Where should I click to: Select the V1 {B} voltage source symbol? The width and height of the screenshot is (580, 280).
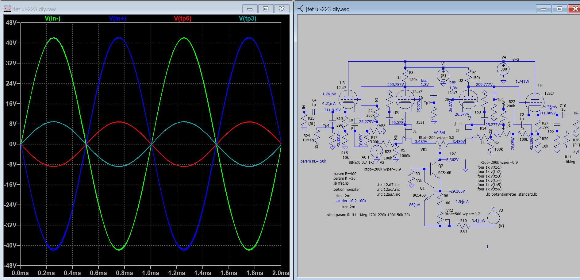tap(443, 75)
